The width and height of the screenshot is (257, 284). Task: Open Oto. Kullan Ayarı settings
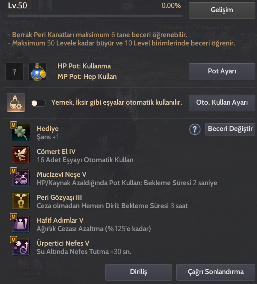222,103
